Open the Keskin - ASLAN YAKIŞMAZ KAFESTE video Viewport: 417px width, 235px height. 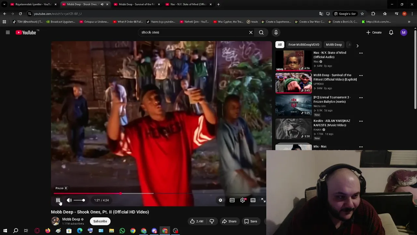[x=294, y=129]
